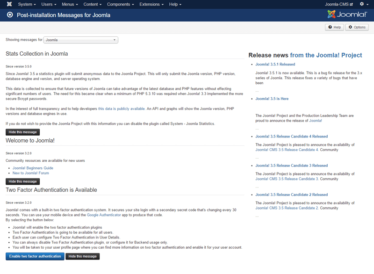This screenshot has height=274, width=374.
Task: Open the Users menu
Action: click(x=49, y=4)
